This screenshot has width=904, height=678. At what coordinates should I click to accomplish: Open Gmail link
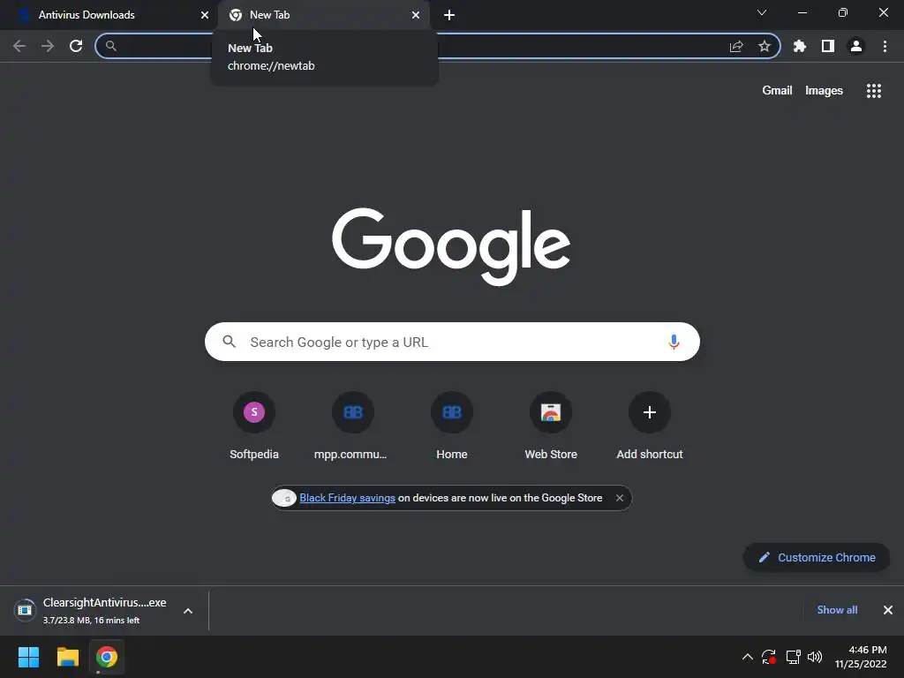(777, 91)
